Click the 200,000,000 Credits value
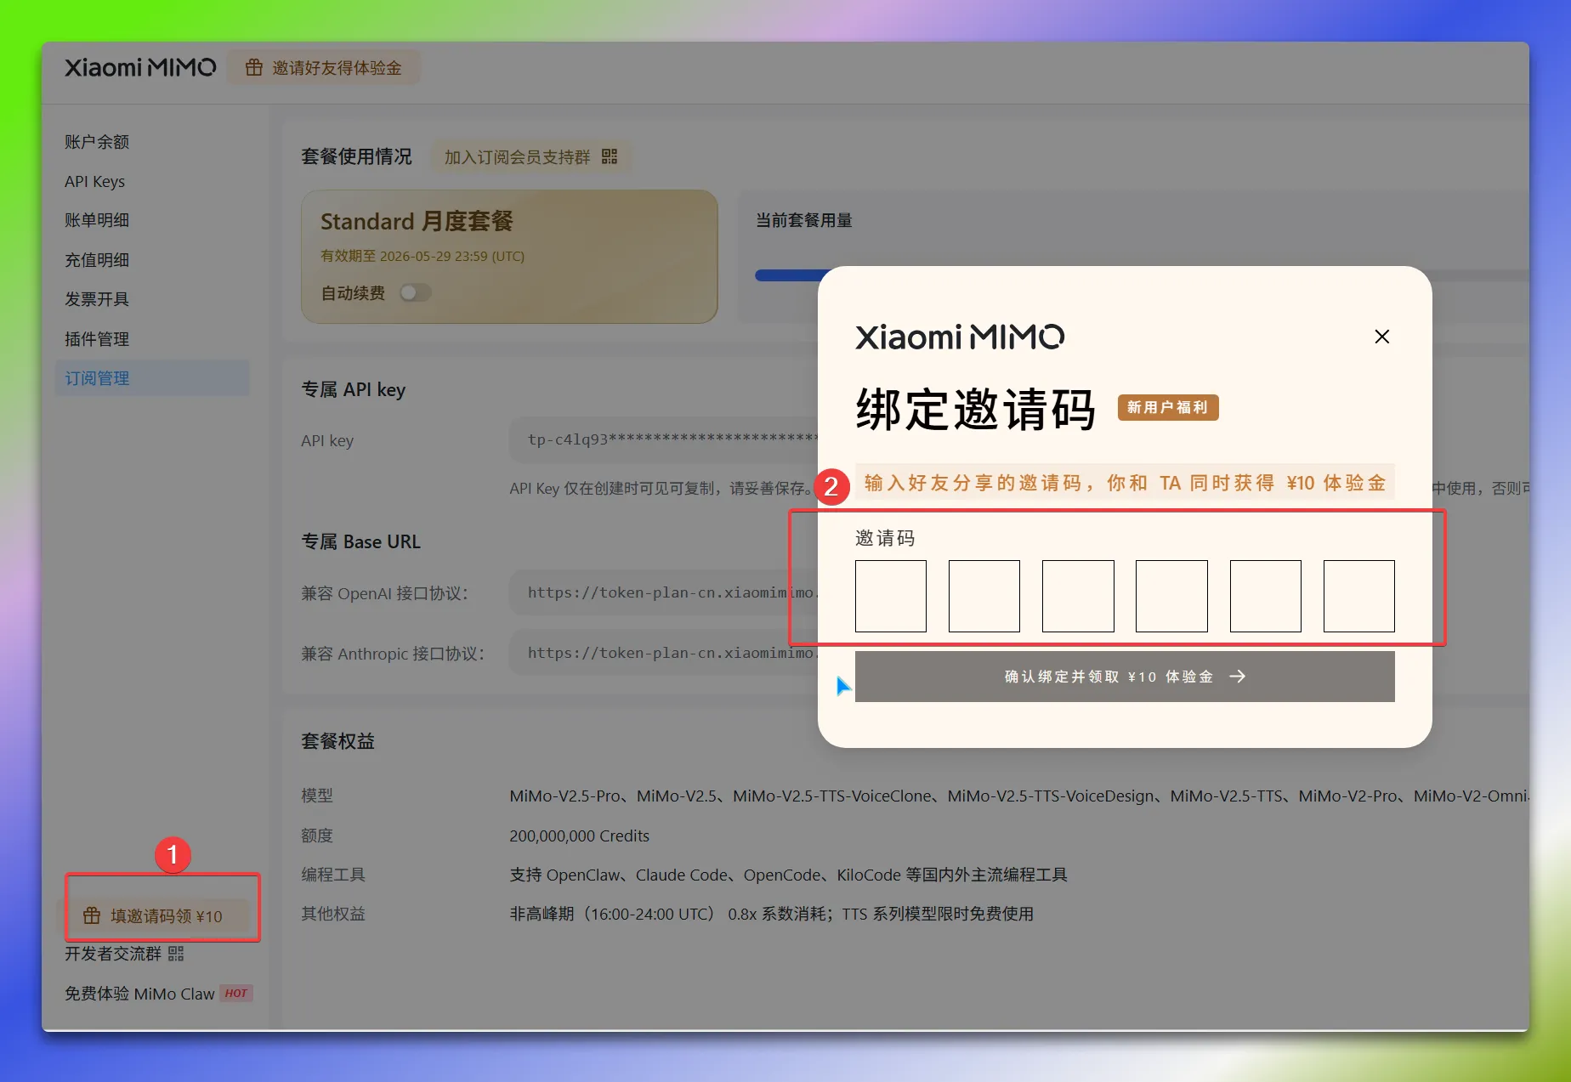Viewport: 1571px width, 1082px height. click(579, 836)
